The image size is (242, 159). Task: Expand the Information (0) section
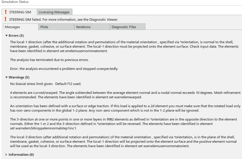pos(7,155)
